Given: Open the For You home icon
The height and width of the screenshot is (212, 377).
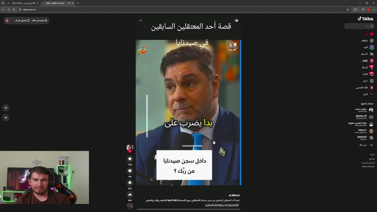Looking at the screenshot, I should (372, 34).
